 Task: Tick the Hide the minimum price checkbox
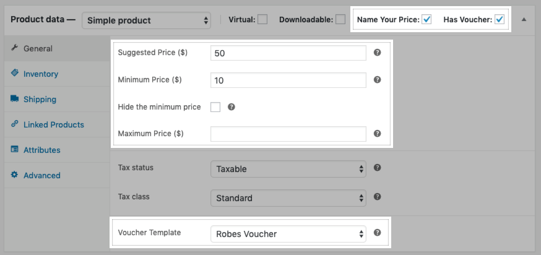tap(215, 107)
